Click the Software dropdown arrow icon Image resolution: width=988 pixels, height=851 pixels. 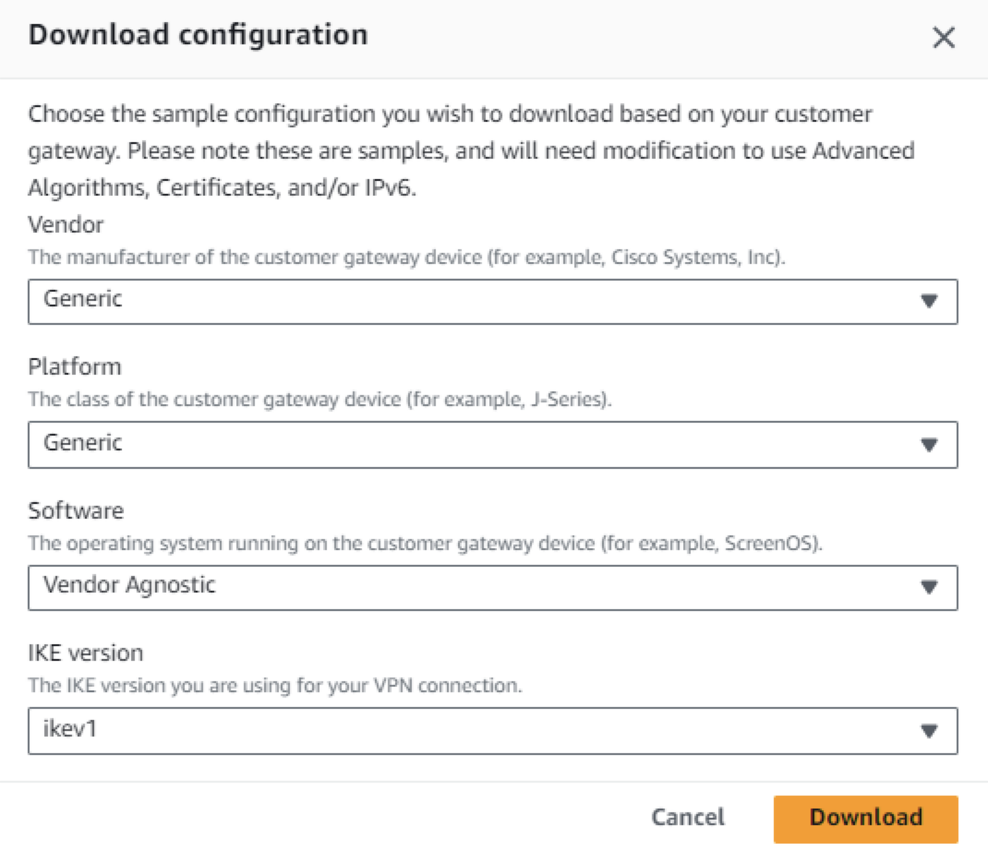coord(929,587)
